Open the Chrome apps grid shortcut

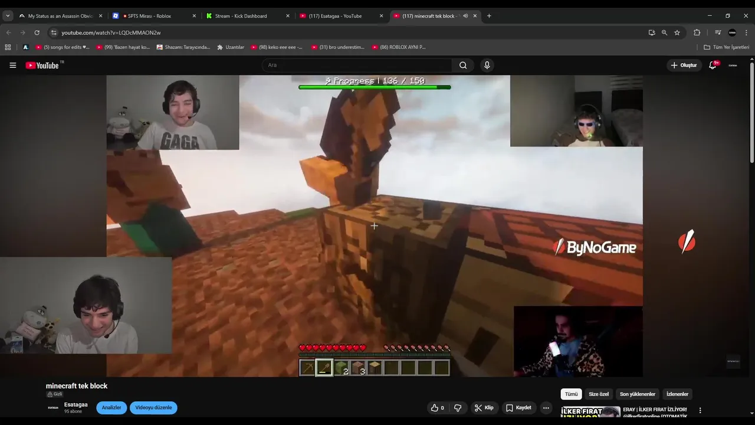[x=8, y=47]
